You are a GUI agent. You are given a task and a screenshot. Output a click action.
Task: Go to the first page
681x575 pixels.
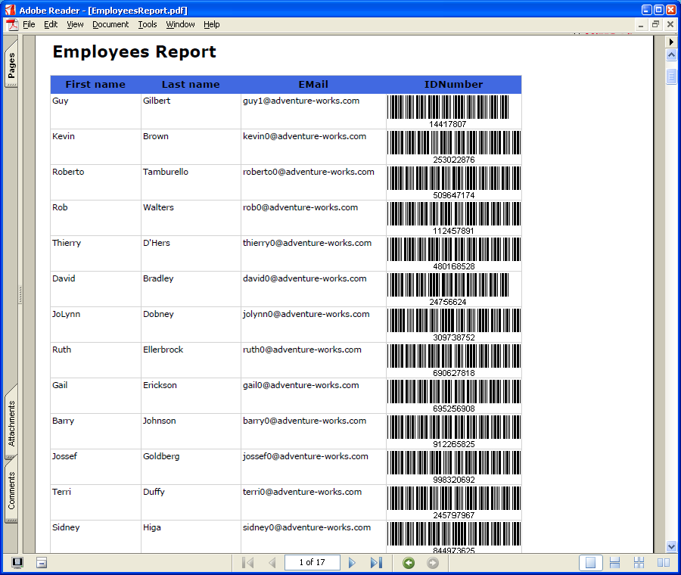(x=247, y=563)
